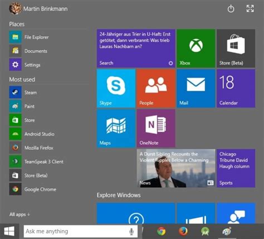This screenshot has width=264, height=239.
Task: Click the Windows Start button
Action: pos(9,231)
